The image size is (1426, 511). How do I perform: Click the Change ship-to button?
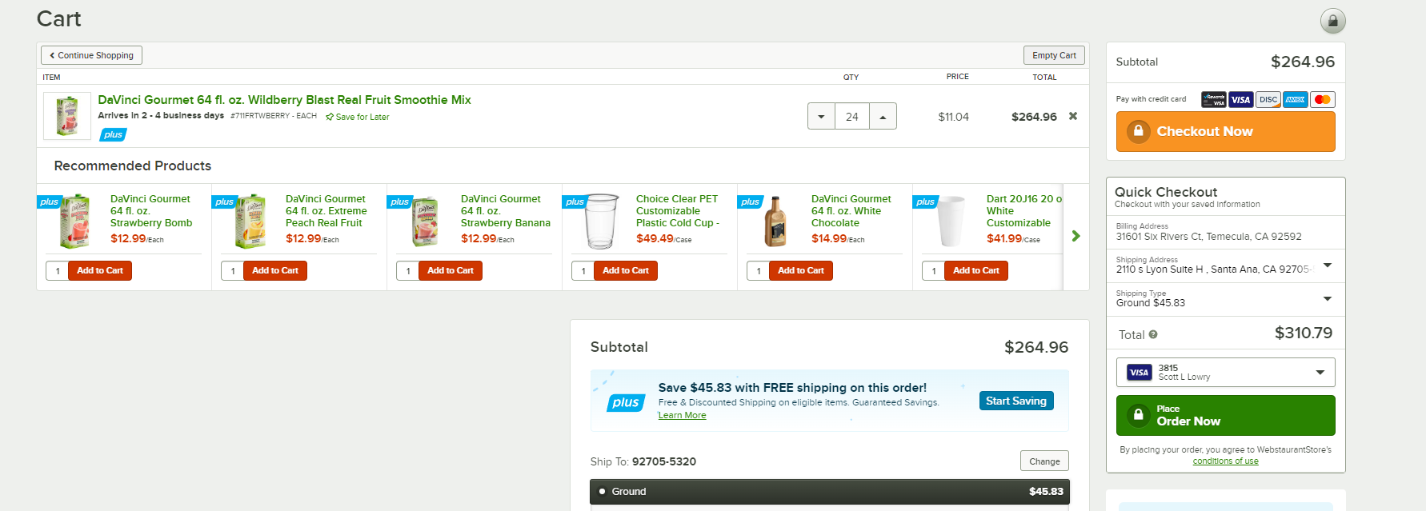pyautogui.click(x=1044, y=461)
